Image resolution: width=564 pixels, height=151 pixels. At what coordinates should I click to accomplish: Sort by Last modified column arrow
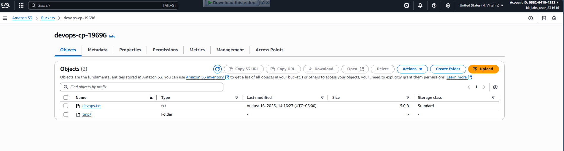coord(322,98)
